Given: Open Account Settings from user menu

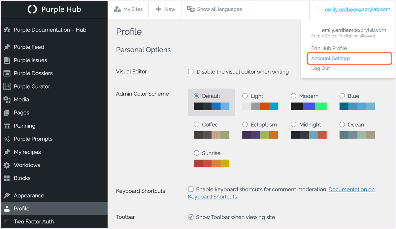Looking at the screenshot, I should pyautogui.click(x=331, y=58).
